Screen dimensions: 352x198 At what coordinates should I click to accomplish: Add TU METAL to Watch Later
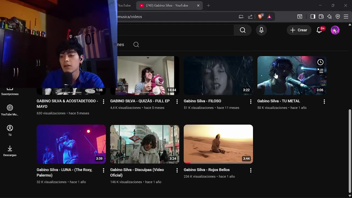(x=320, y=62)
